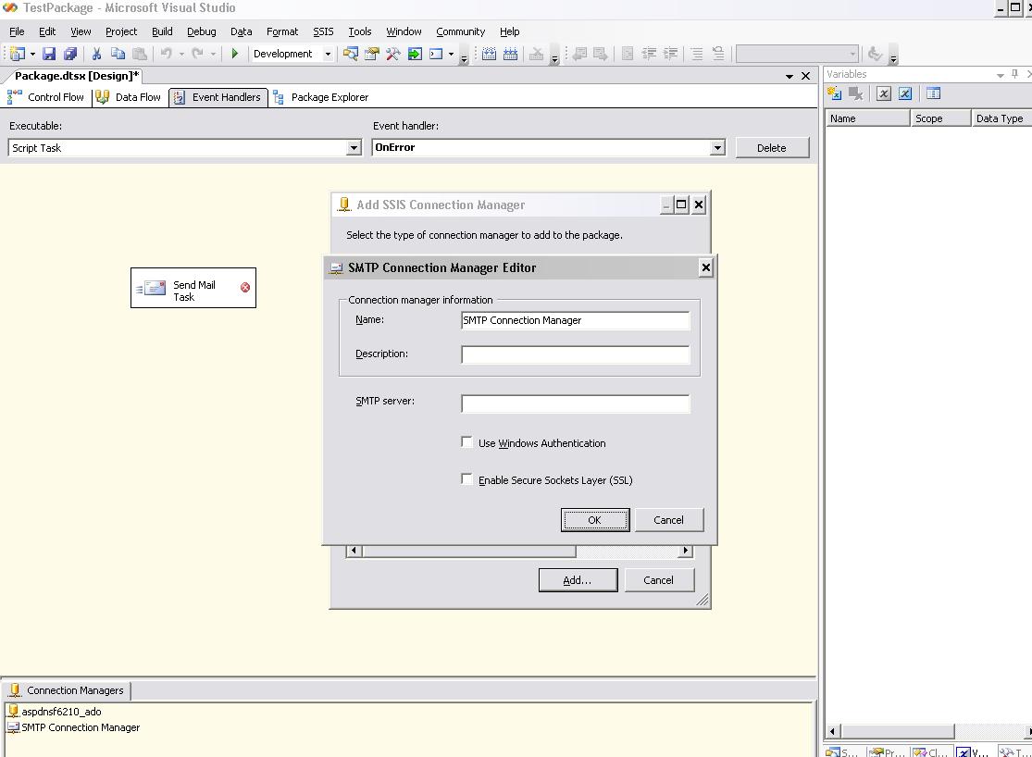Click the Save All toolbar icon
Screen dimensions: 1032x757
coord(68,54)
